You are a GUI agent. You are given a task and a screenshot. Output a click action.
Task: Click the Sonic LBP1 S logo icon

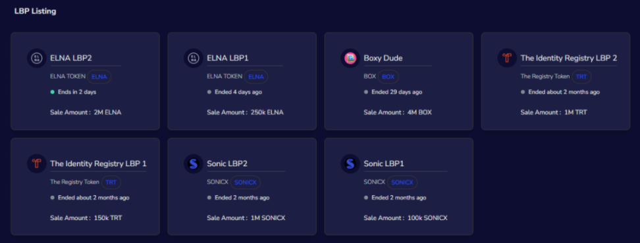click(x=350, y=164)
